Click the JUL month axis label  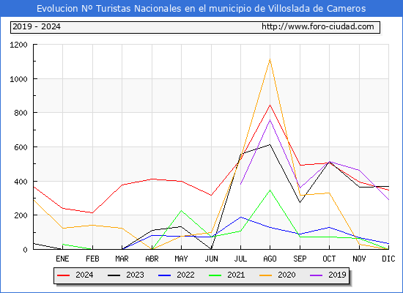pyautogui.click(x=240, y=259)
